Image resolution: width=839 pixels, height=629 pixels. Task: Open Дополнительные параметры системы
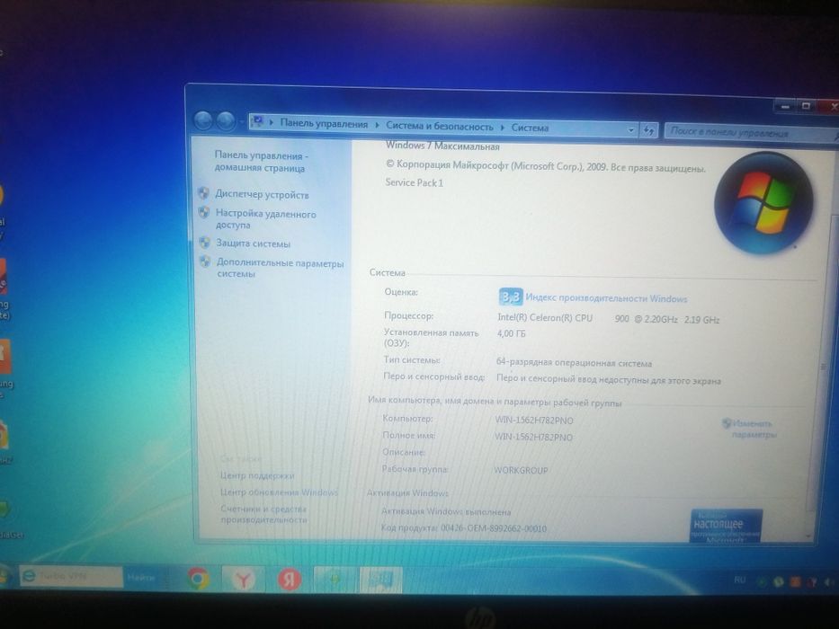pyautogui.click(x=280, y=268)
